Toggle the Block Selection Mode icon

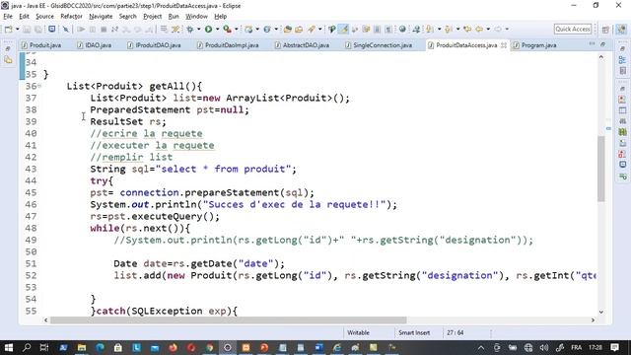377,30
